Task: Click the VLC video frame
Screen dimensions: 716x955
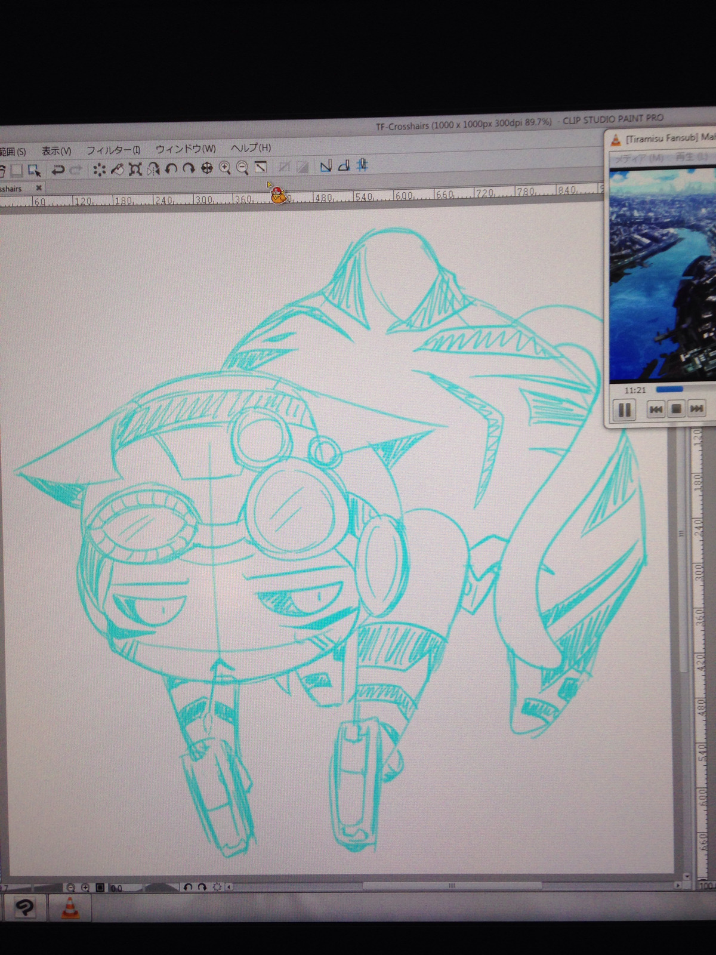Action: click(662, 275)
